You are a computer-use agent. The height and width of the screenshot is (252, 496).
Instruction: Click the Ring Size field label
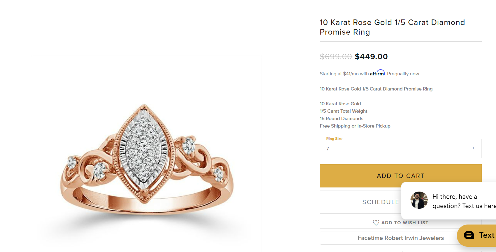pos(334,139)
